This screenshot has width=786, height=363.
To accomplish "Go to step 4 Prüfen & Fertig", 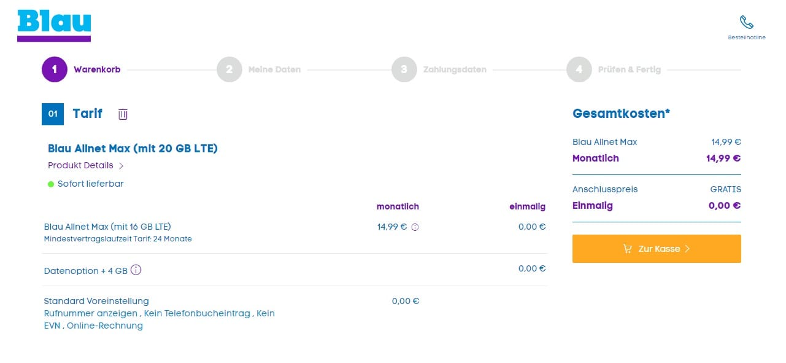I will pos(614,69).
